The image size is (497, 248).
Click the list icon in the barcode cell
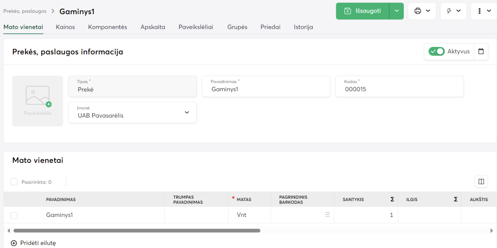tap(327, 214)
